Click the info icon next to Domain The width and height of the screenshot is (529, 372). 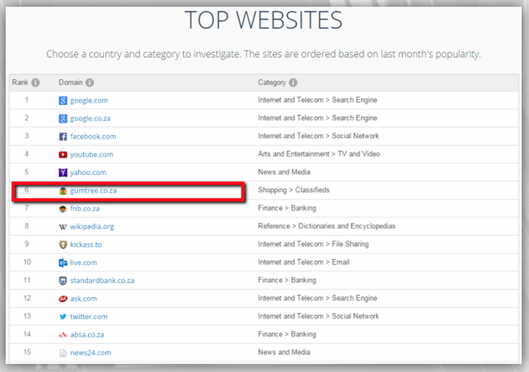coord(89,82)
